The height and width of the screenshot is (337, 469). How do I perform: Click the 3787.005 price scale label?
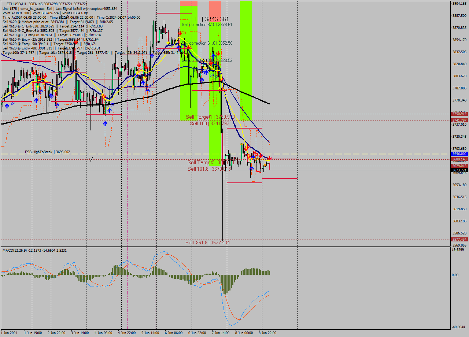click(459, 88)
